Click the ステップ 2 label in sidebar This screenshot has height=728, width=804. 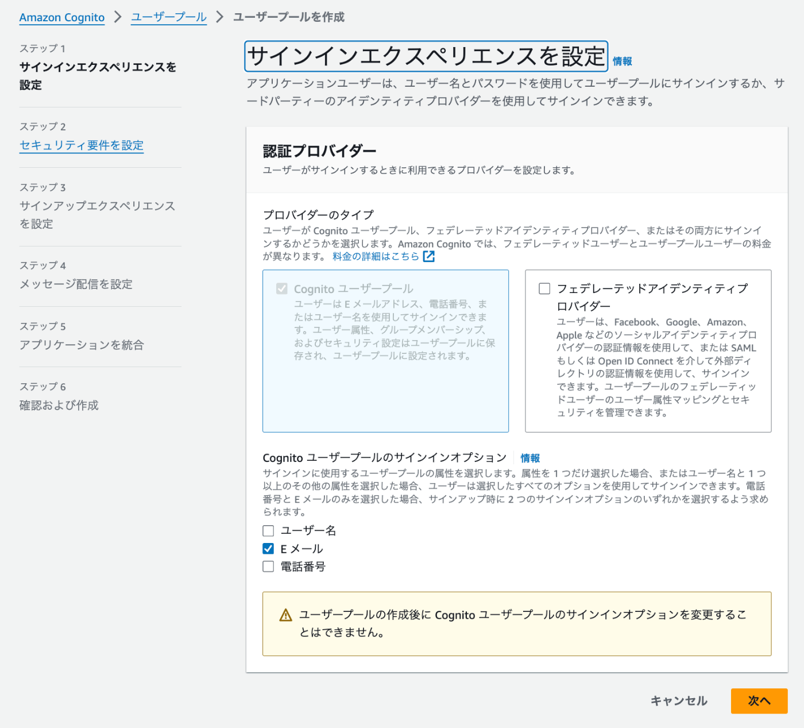[42, 126]
